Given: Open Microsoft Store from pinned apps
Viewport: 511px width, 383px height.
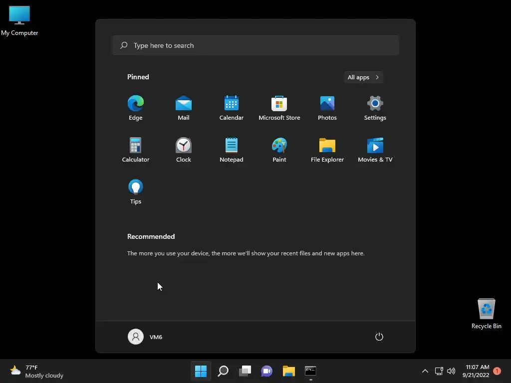Looking at the screenshot, I should pyautogui.click(x=279, y=108).
